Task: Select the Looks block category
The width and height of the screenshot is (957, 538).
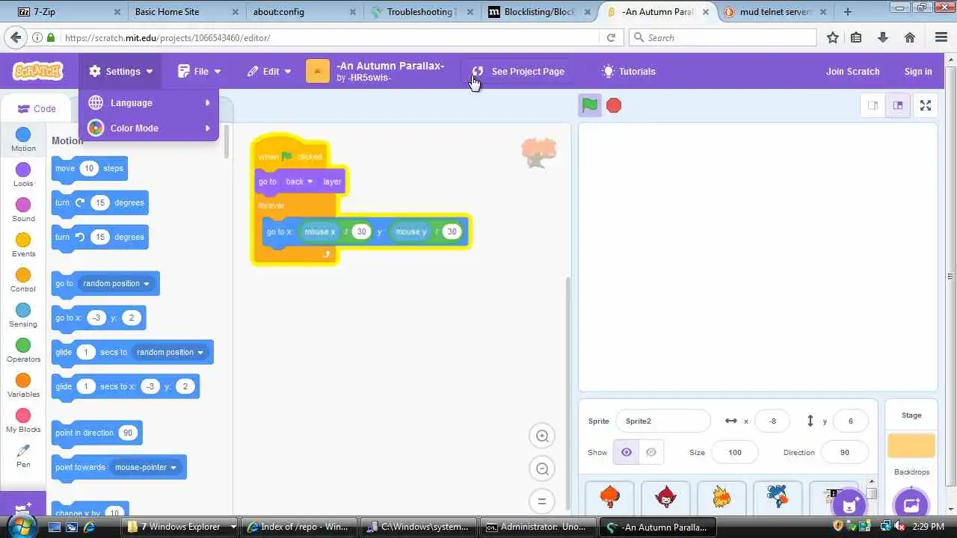Action: [23, 175]
